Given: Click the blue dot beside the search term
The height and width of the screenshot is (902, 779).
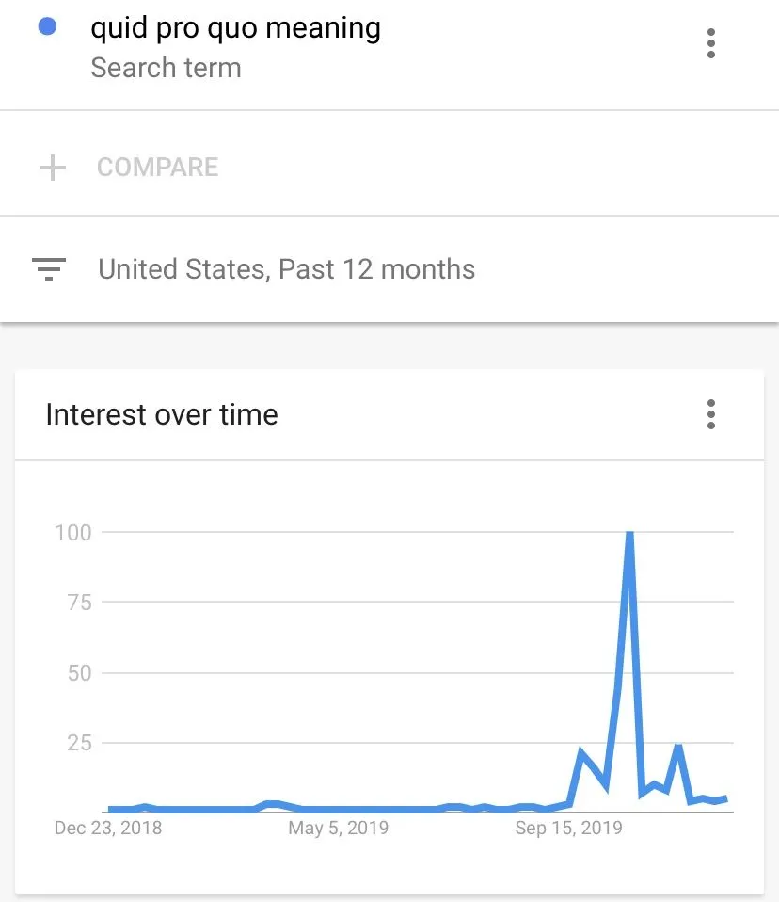Looking at the screenshot, I should click(x=47, y=27).
